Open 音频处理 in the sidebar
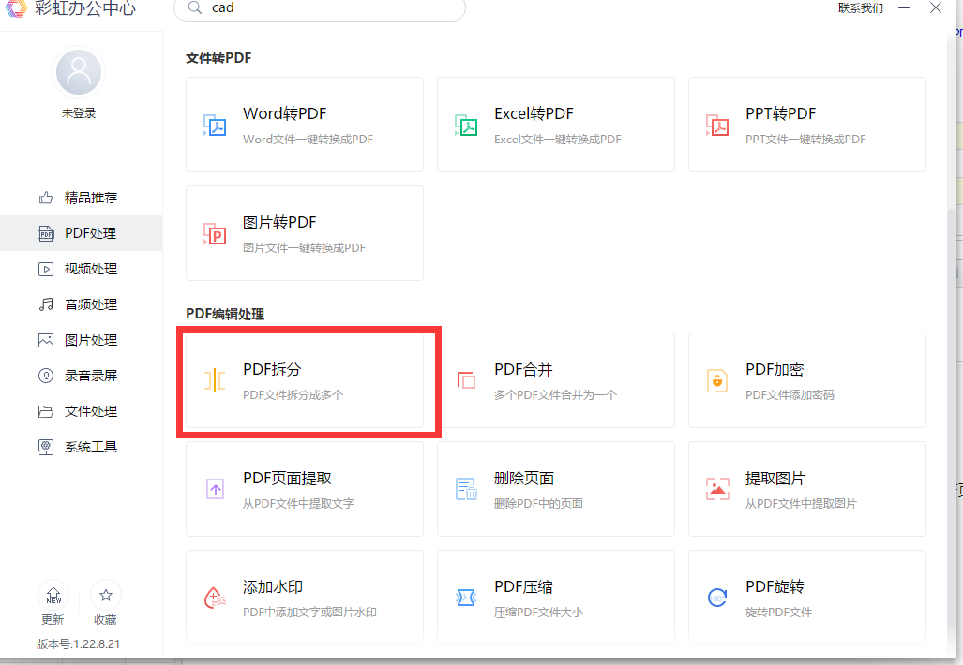Screen dimensions: 963x665 point(81,304)
